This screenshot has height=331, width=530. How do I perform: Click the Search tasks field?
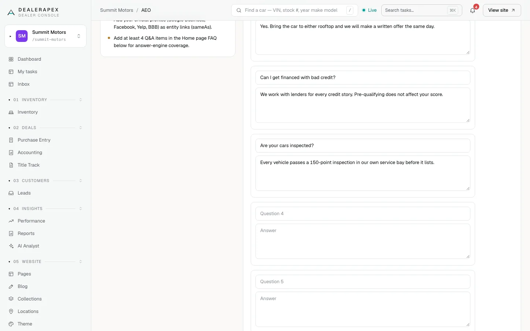pyautogui.click(x=421, y=10)
